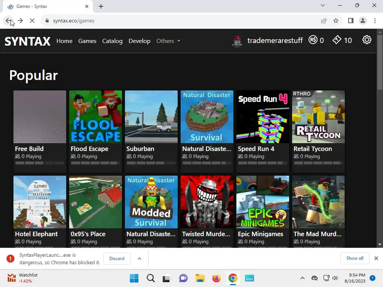The image size is (383, 287).
Task: Open the Free Build game thumbnail
Action: [40, 117]
